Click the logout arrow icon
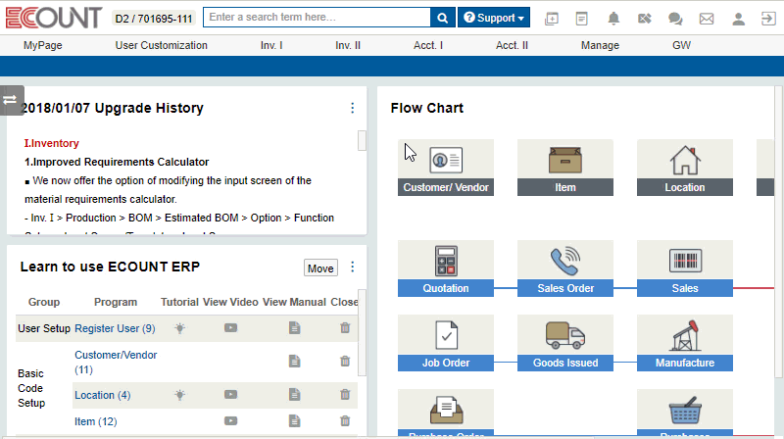784x439 pixels. [x=768, y=19]
